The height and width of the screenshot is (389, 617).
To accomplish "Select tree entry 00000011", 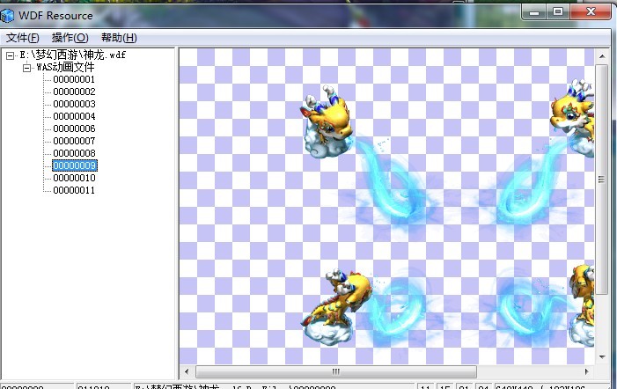I will [74, 190].
